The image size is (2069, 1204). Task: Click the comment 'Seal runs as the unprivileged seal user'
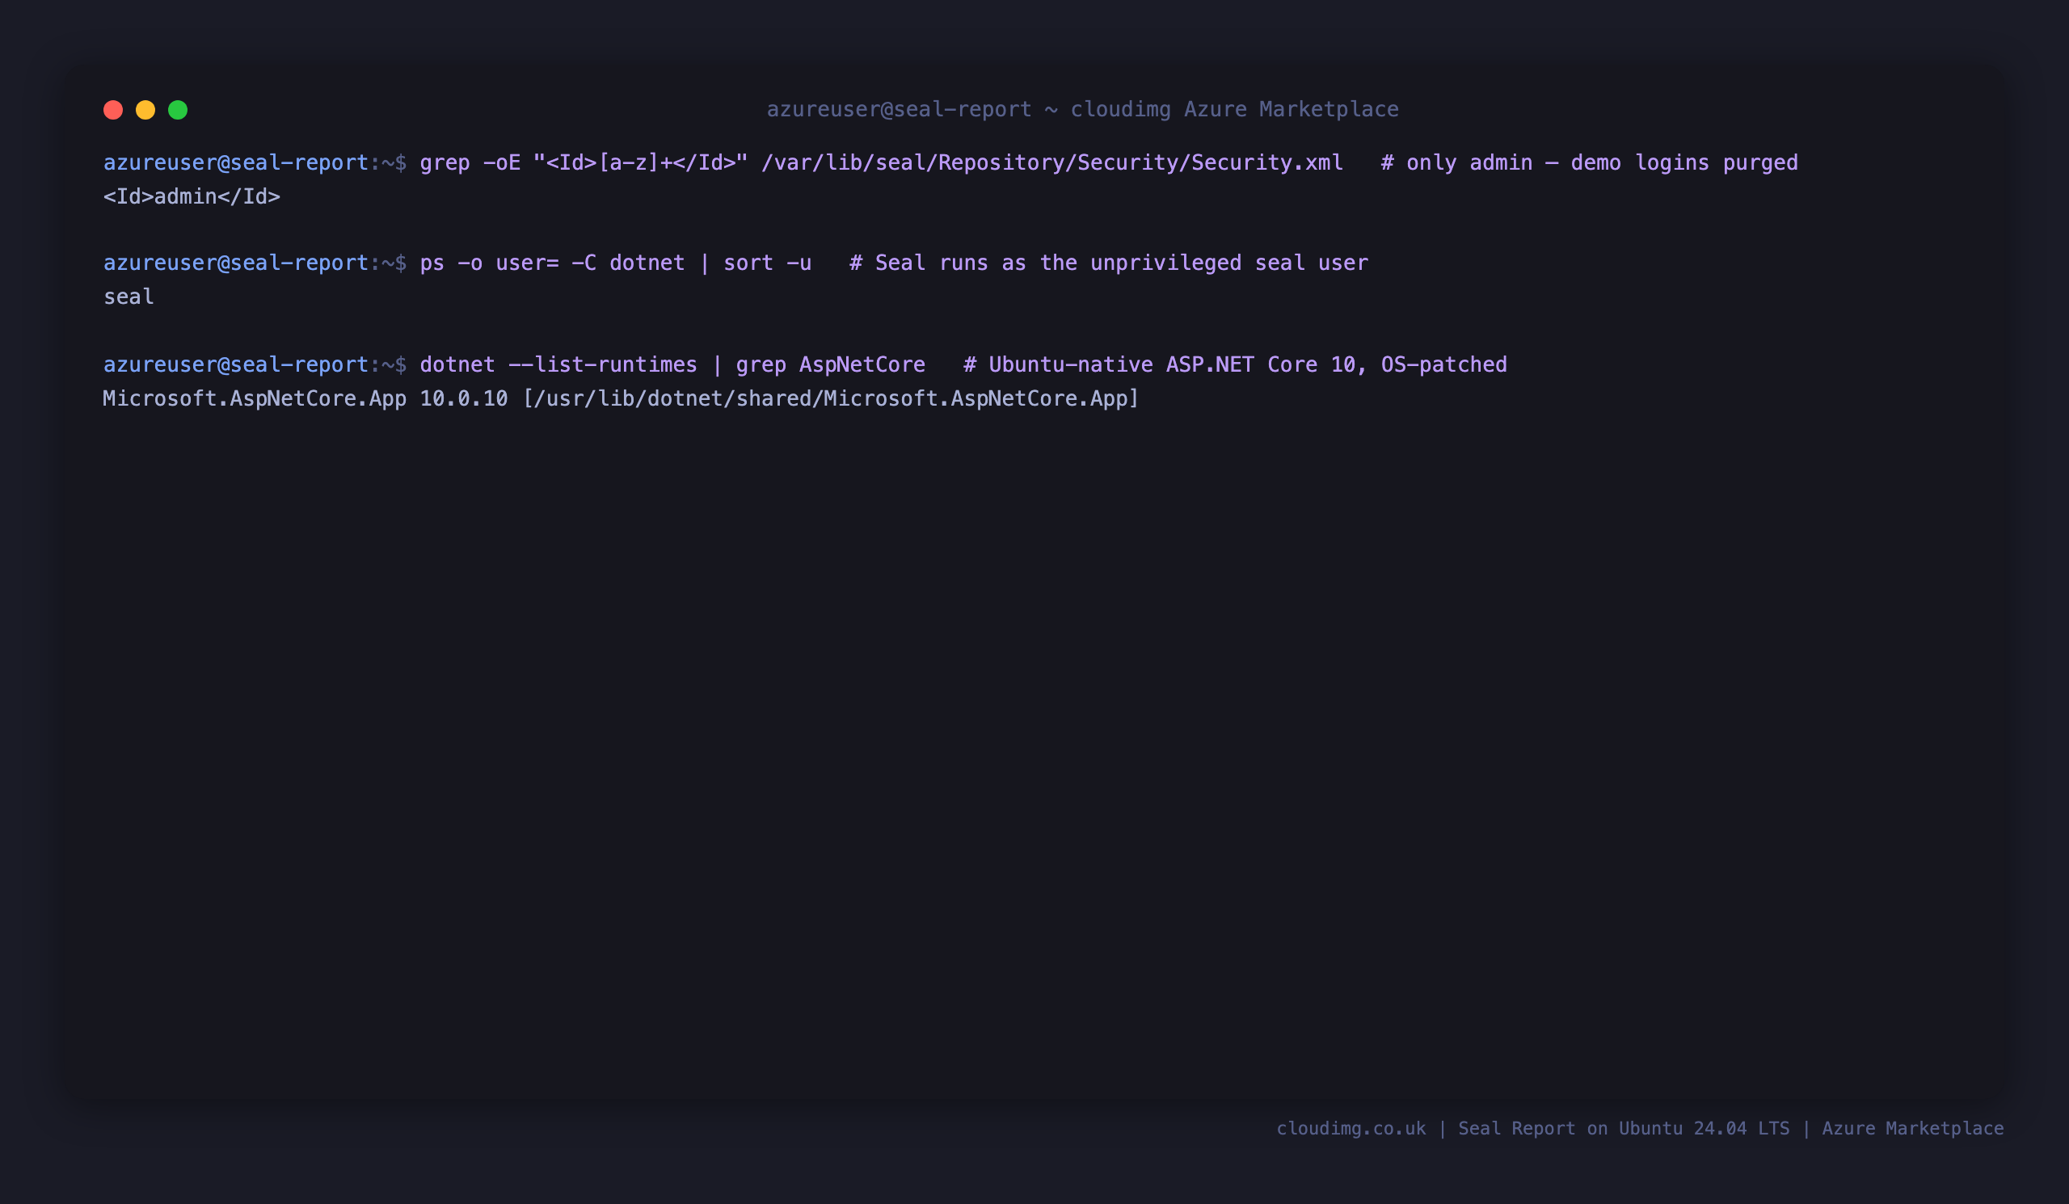[1108, 263]
